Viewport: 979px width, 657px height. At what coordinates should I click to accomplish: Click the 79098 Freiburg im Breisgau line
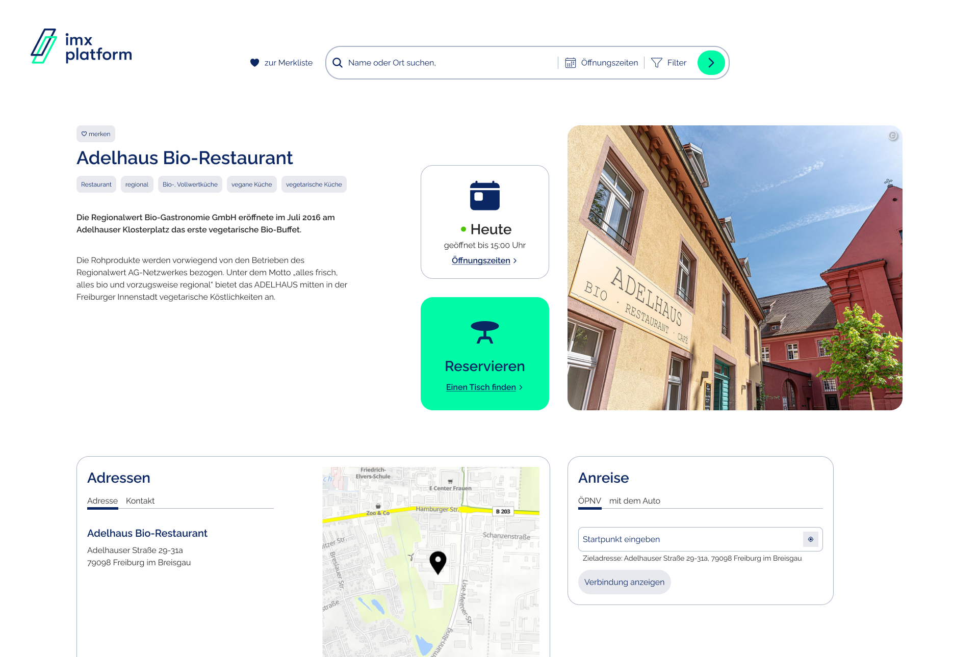pos(139,563)
